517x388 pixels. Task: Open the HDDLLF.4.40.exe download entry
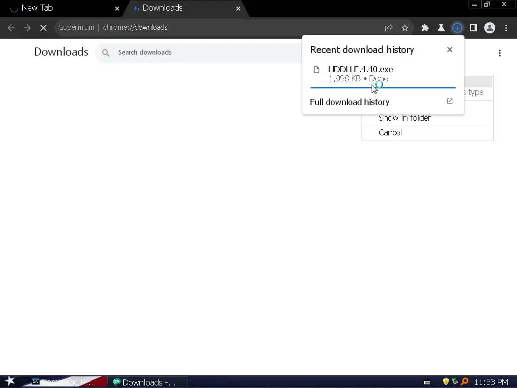tap(383, 74)
